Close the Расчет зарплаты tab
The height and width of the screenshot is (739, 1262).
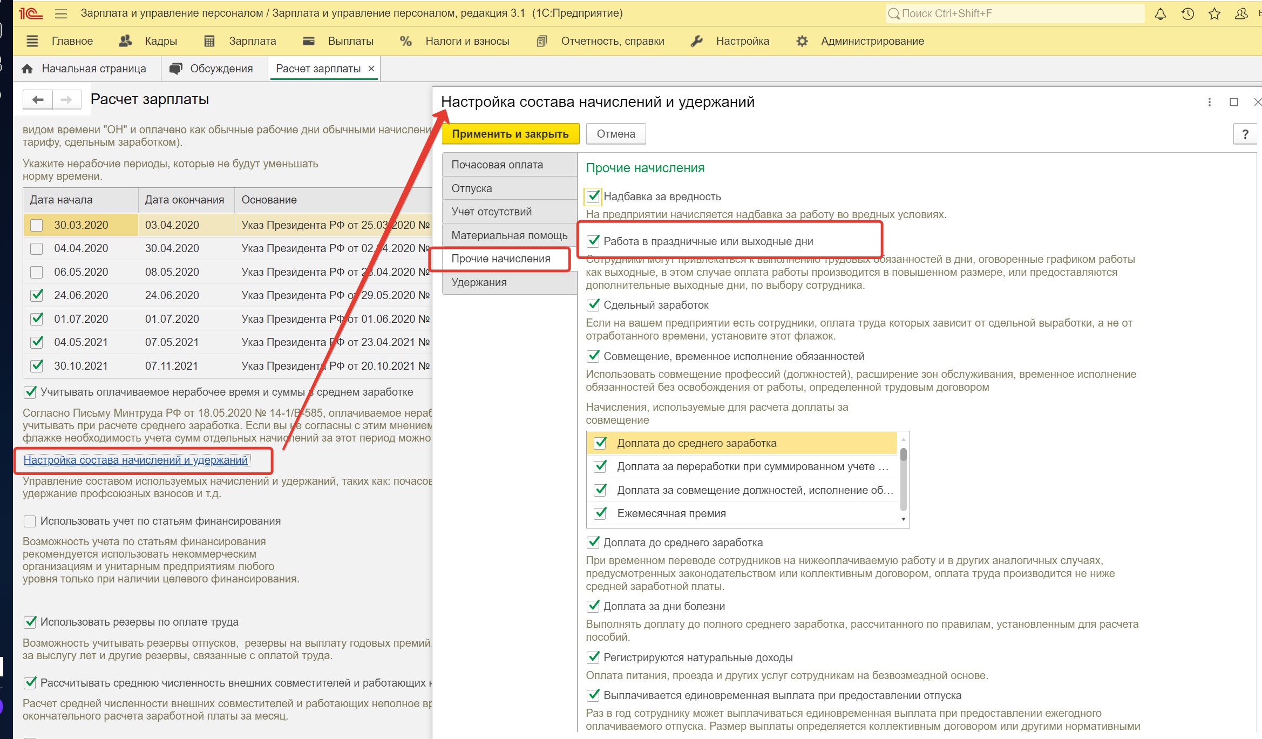click(371, 69)
